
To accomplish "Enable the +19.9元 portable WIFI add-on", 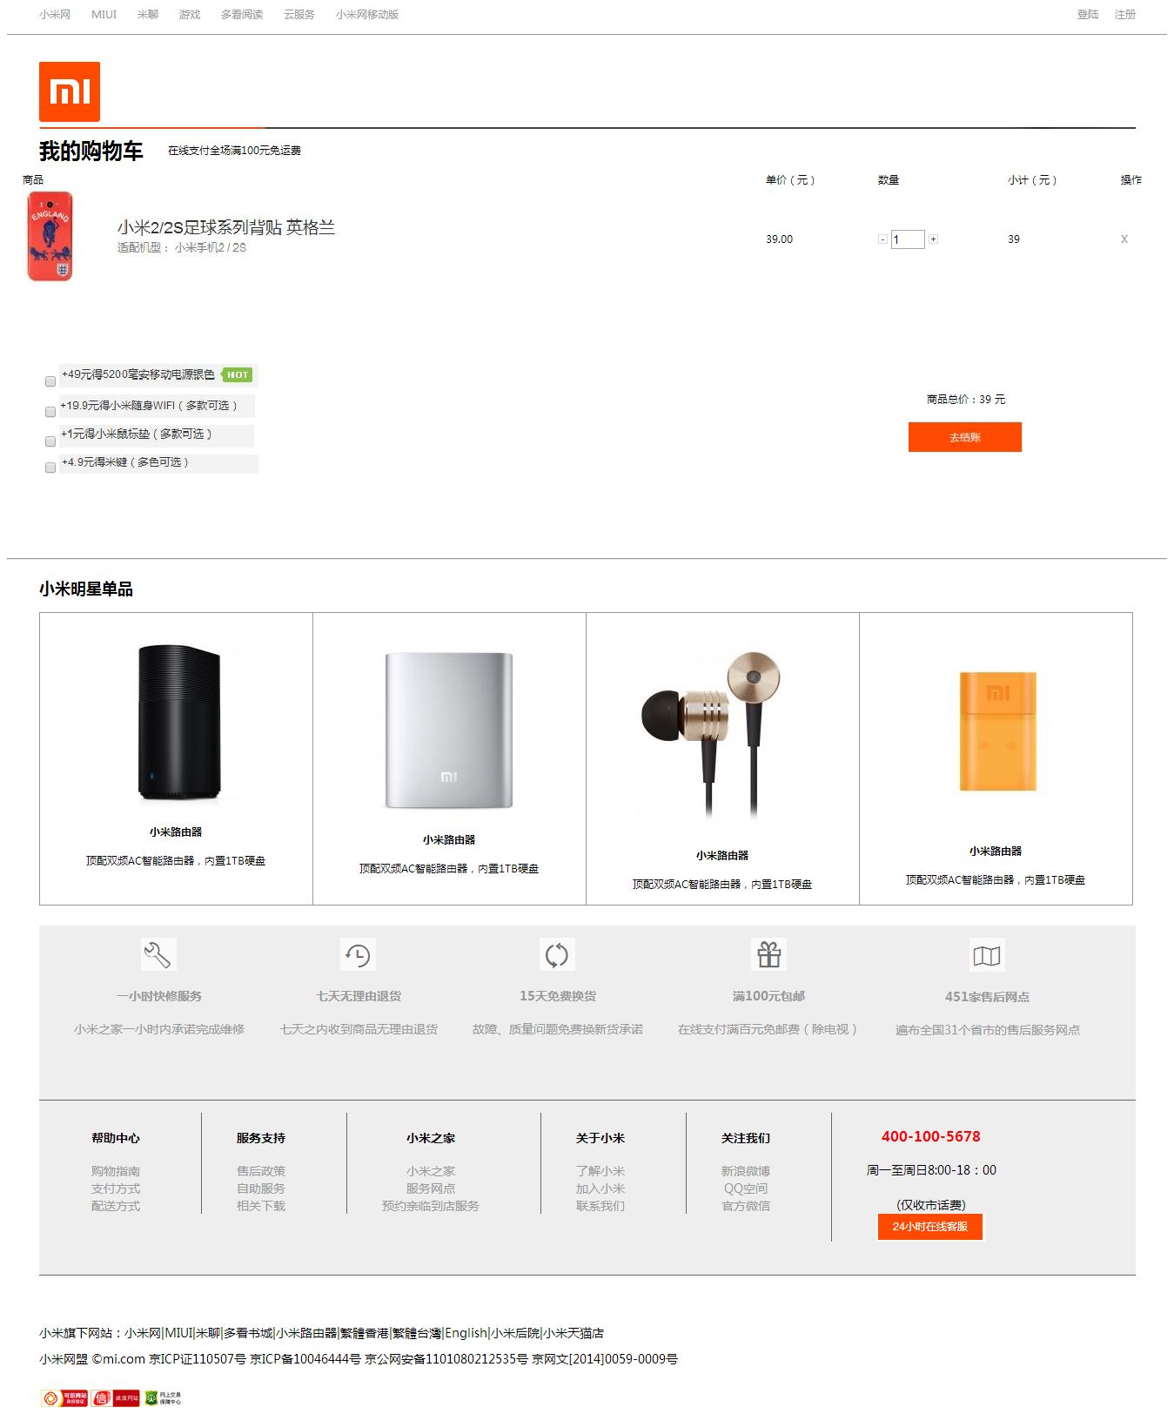I will pos(50,411).
